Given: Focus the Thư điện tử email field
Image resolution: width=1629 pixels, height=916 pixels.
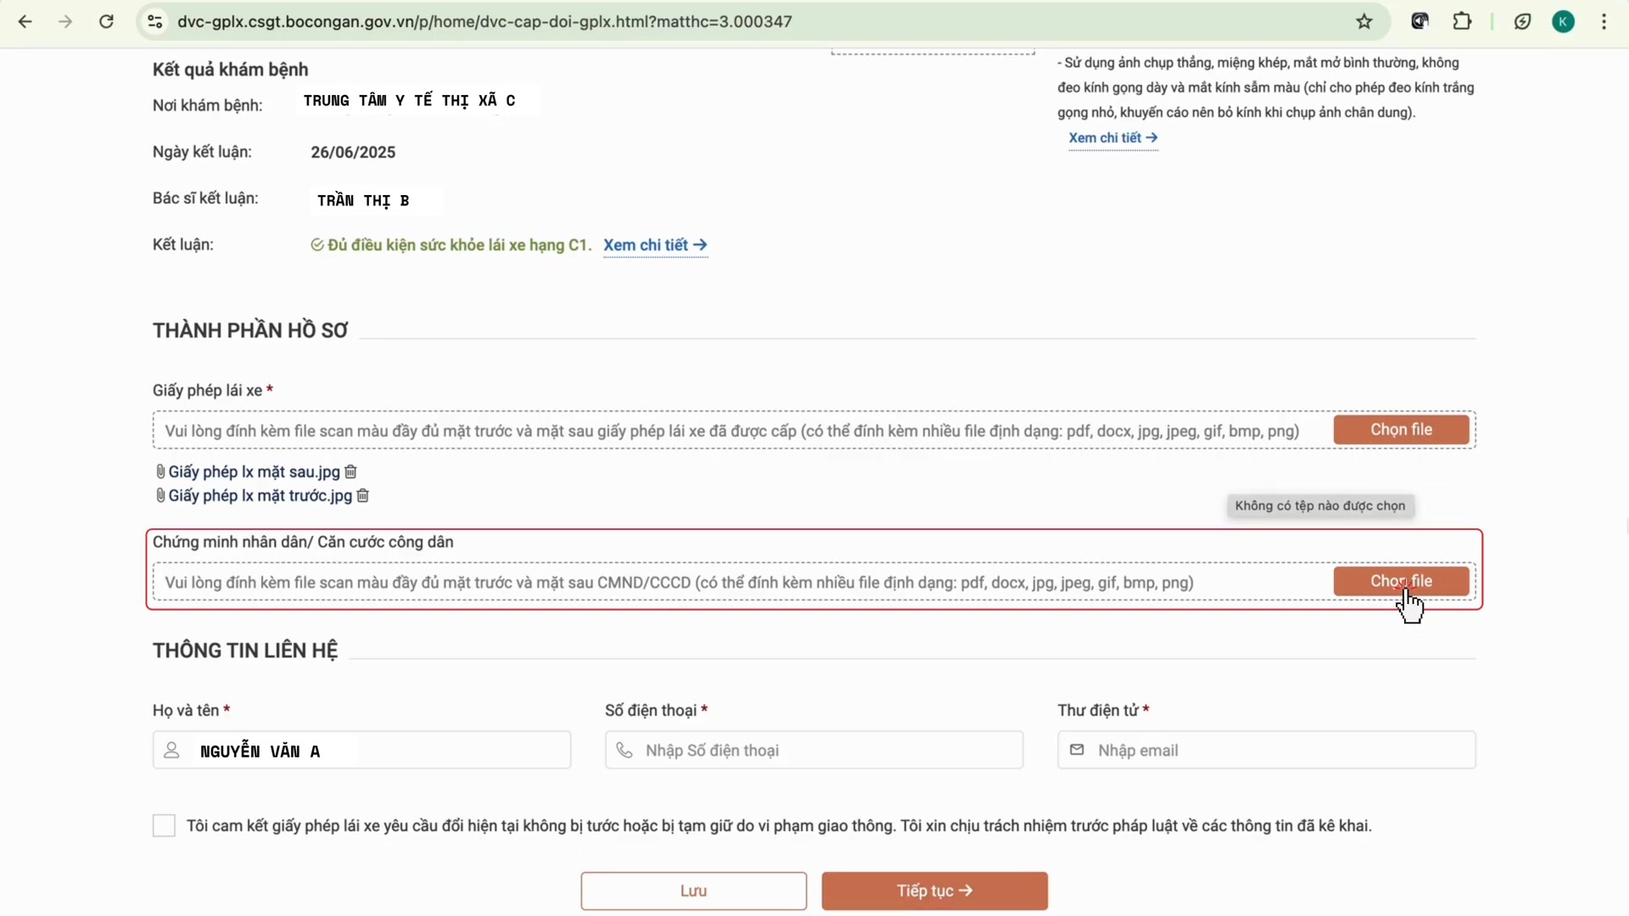Looking at the screenshot, I should tap(1266, 751).
